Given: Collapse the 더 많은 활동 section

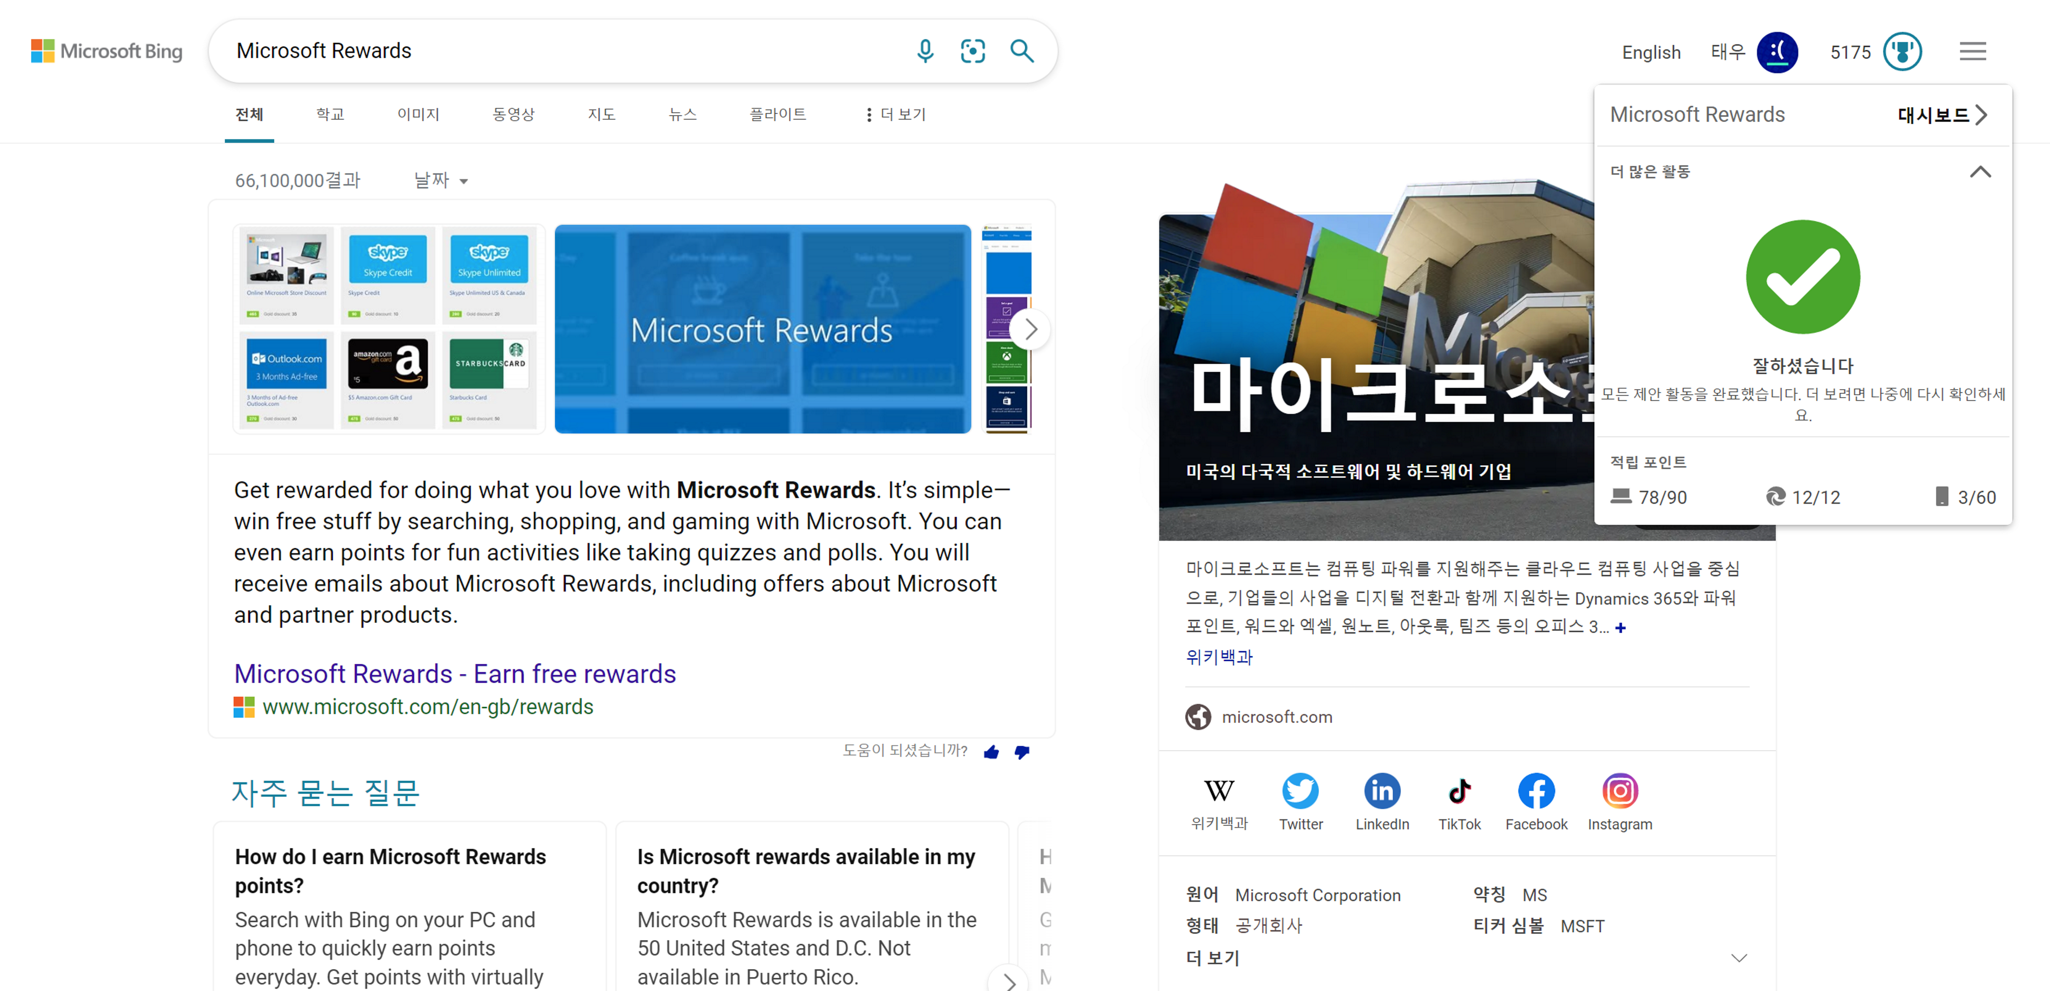Looking at the screenshot, I should point(1979,172).
